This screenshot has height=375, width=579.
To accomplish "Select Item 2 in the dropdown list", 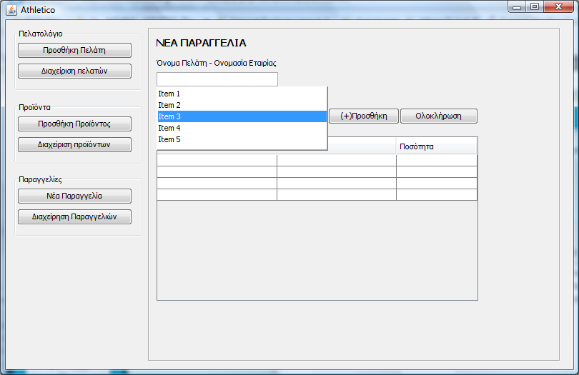I will (242, 105).
